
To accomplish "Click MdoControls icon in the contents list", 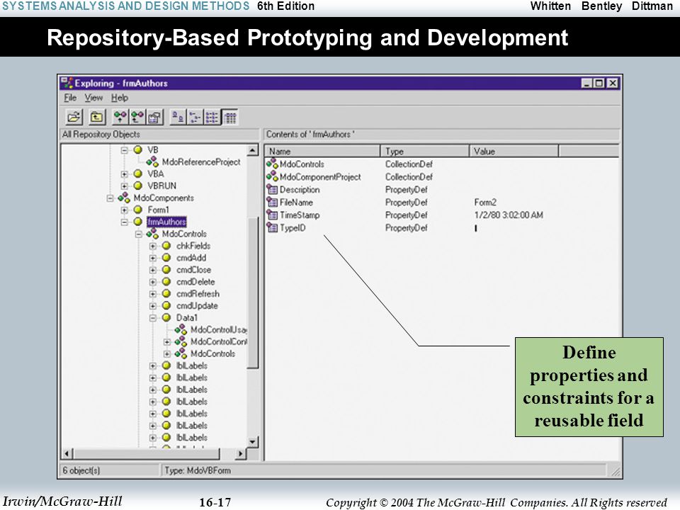I will (x=272, y=164).
